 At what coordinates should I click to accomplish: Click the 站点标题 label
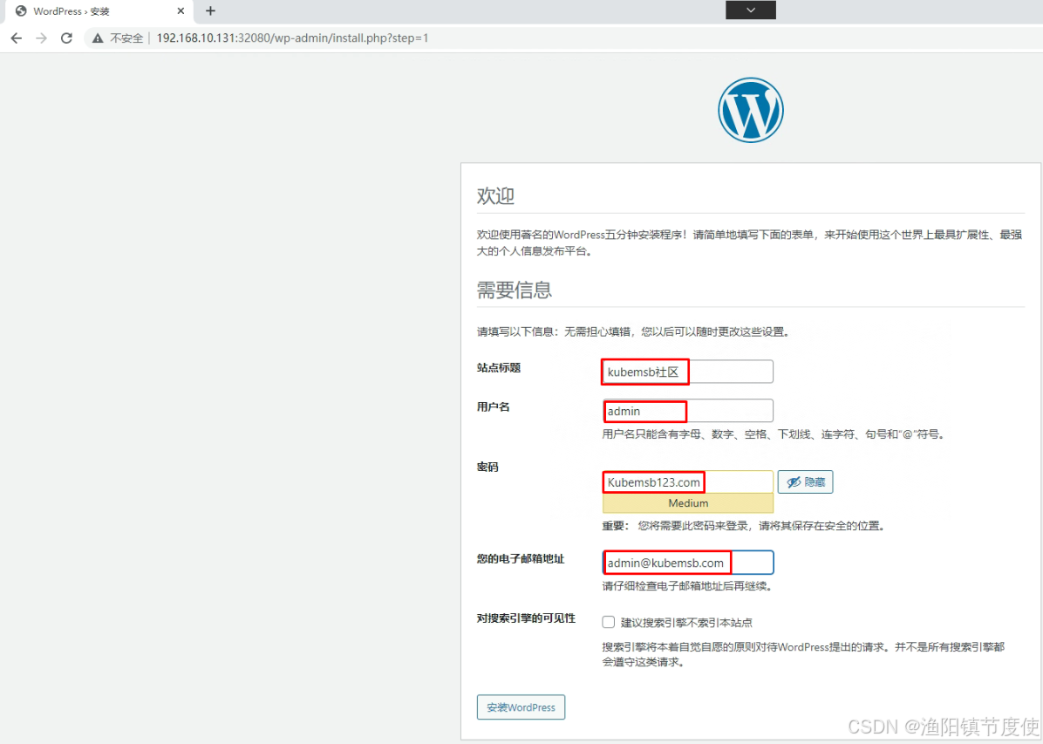click(x=498, y=368)
